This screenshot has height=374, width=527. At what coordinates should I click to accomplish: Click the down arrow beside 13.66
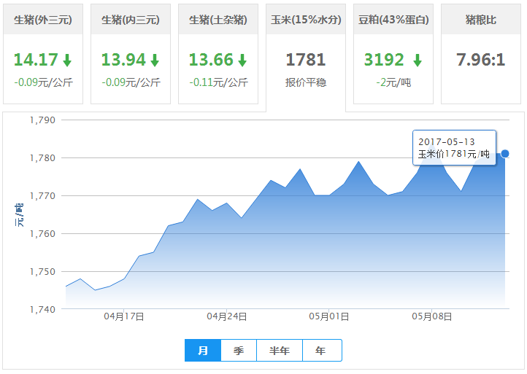[242, 61]
